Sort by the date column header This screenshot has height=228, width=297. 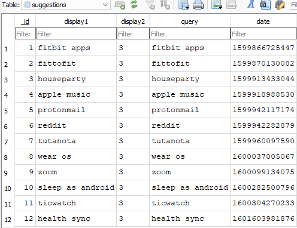pyautogui.click(x=263, y=21)
